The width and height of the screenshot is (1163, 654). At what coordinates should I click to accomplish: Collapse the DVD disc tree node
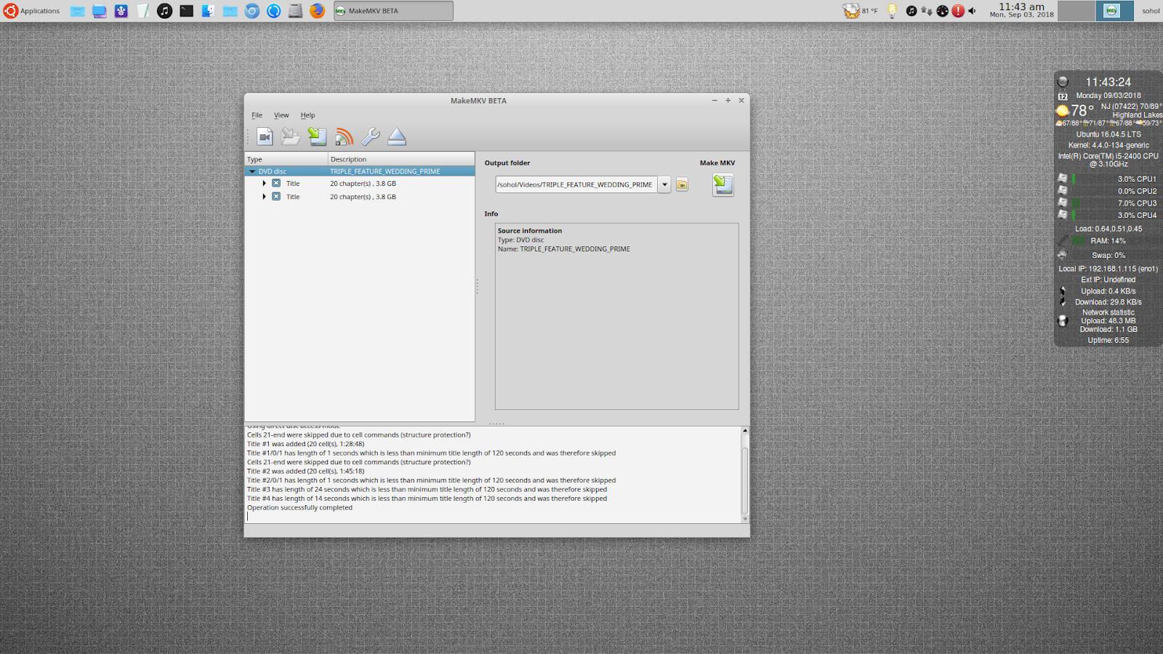pos(252,171)
